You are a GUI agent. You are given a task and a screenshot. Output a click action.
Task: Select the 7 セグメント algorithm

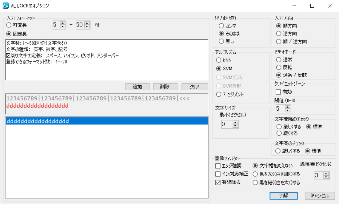(219, 94)
